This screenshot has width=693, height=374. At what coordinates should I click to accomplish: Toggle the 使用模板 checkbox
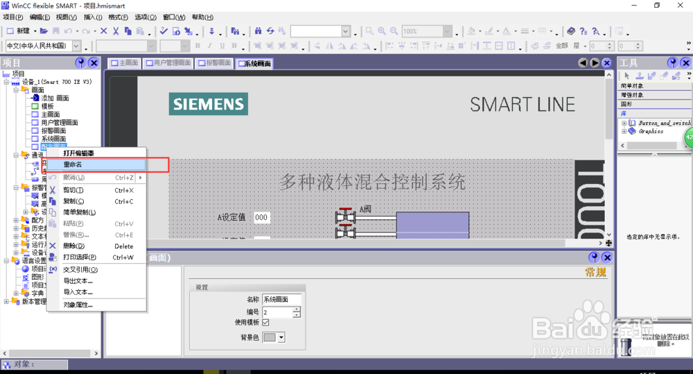265,322
